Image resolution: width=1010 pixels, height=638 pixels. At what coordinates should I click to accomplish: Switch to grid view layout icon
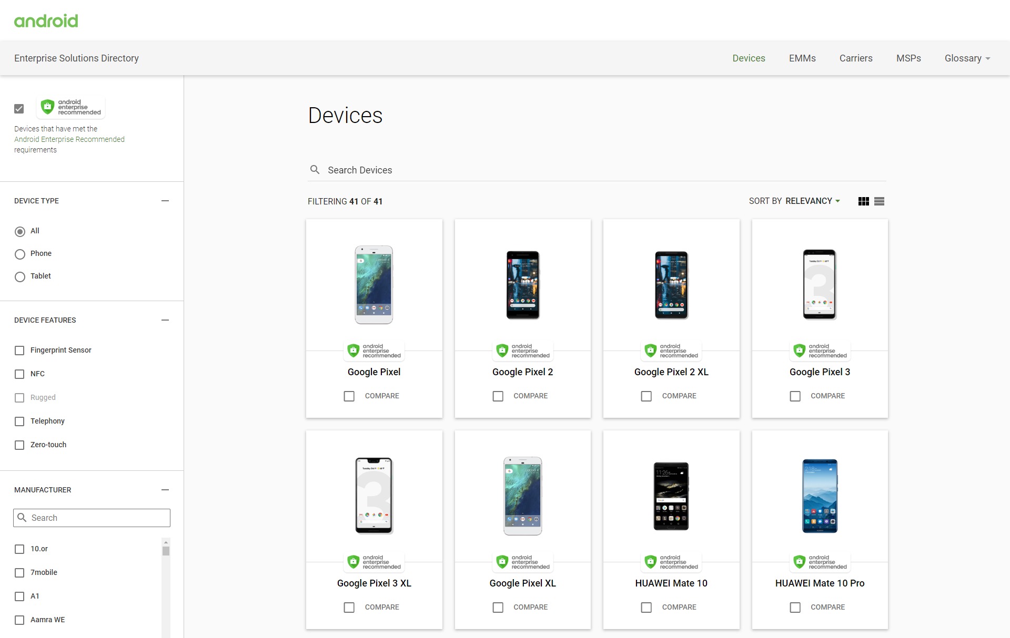[x=863, y=201]
